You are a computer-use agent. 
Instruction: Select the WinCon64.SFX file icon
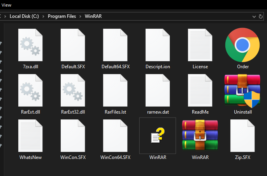pyautogui.click(x=115, y=136)
